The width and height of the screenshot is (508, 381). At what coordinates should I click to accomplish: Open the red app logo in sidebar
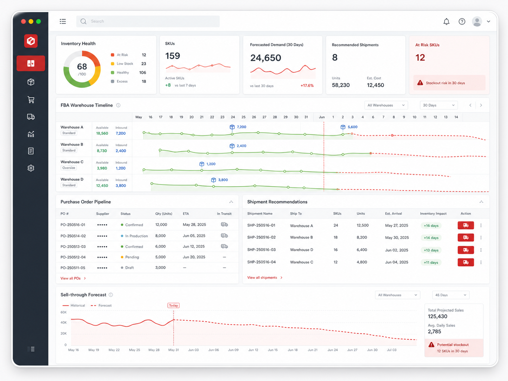click(31, 41)
